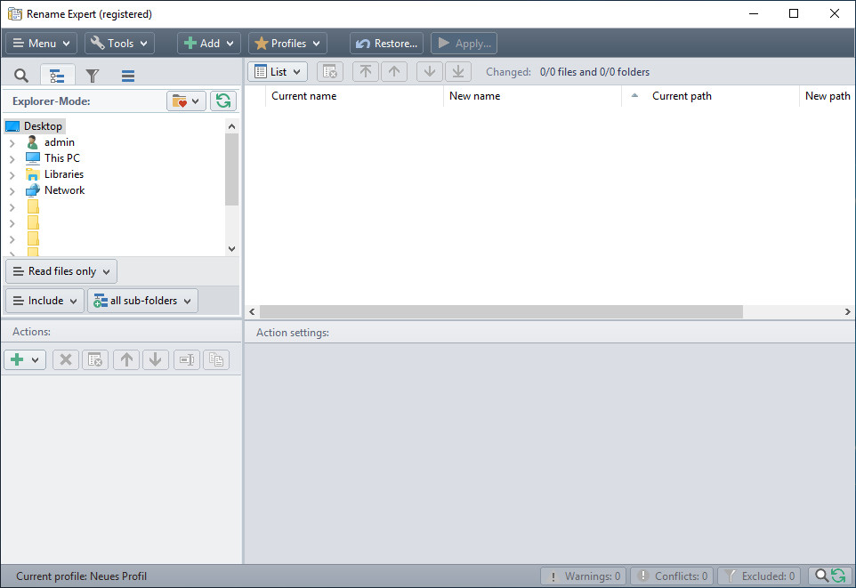Switch to the explorer tree tab
The height and width of the screenshot is (588, 856).
[x=57, y=76]
